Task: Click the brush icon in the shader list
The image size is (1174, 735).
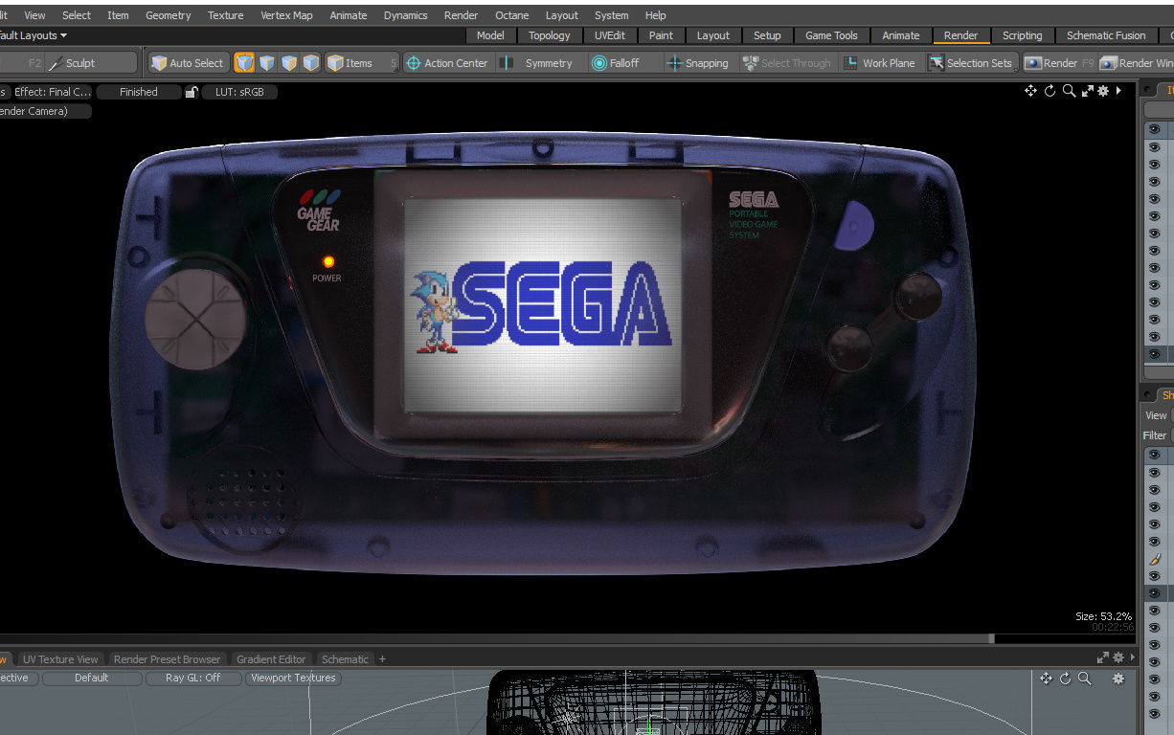Action: pos(1155,559)
